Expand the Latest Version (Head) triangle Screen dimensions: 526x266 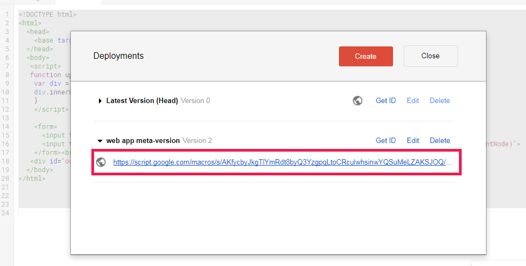[x=100, y=101]
